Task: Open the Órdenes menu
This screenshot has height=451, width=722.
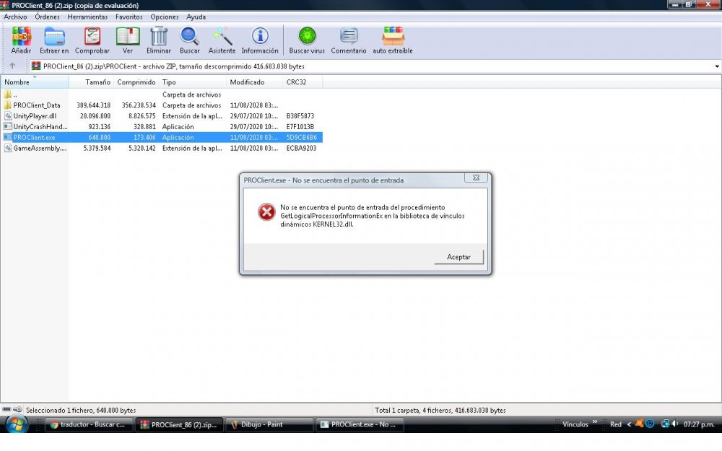Action: click(x=48, y=17)
